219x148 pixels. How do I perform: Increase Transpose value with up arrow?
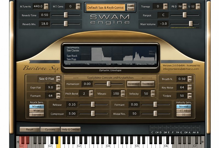165,5
